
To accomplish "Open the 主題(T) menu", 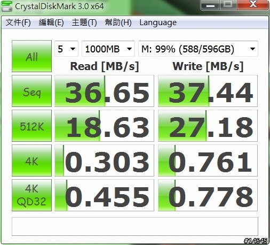I will [84, 22].
